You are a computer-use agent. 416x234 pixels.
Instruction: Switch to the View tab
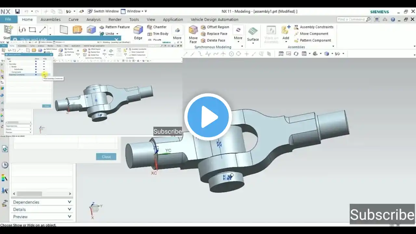pos(151,19)
